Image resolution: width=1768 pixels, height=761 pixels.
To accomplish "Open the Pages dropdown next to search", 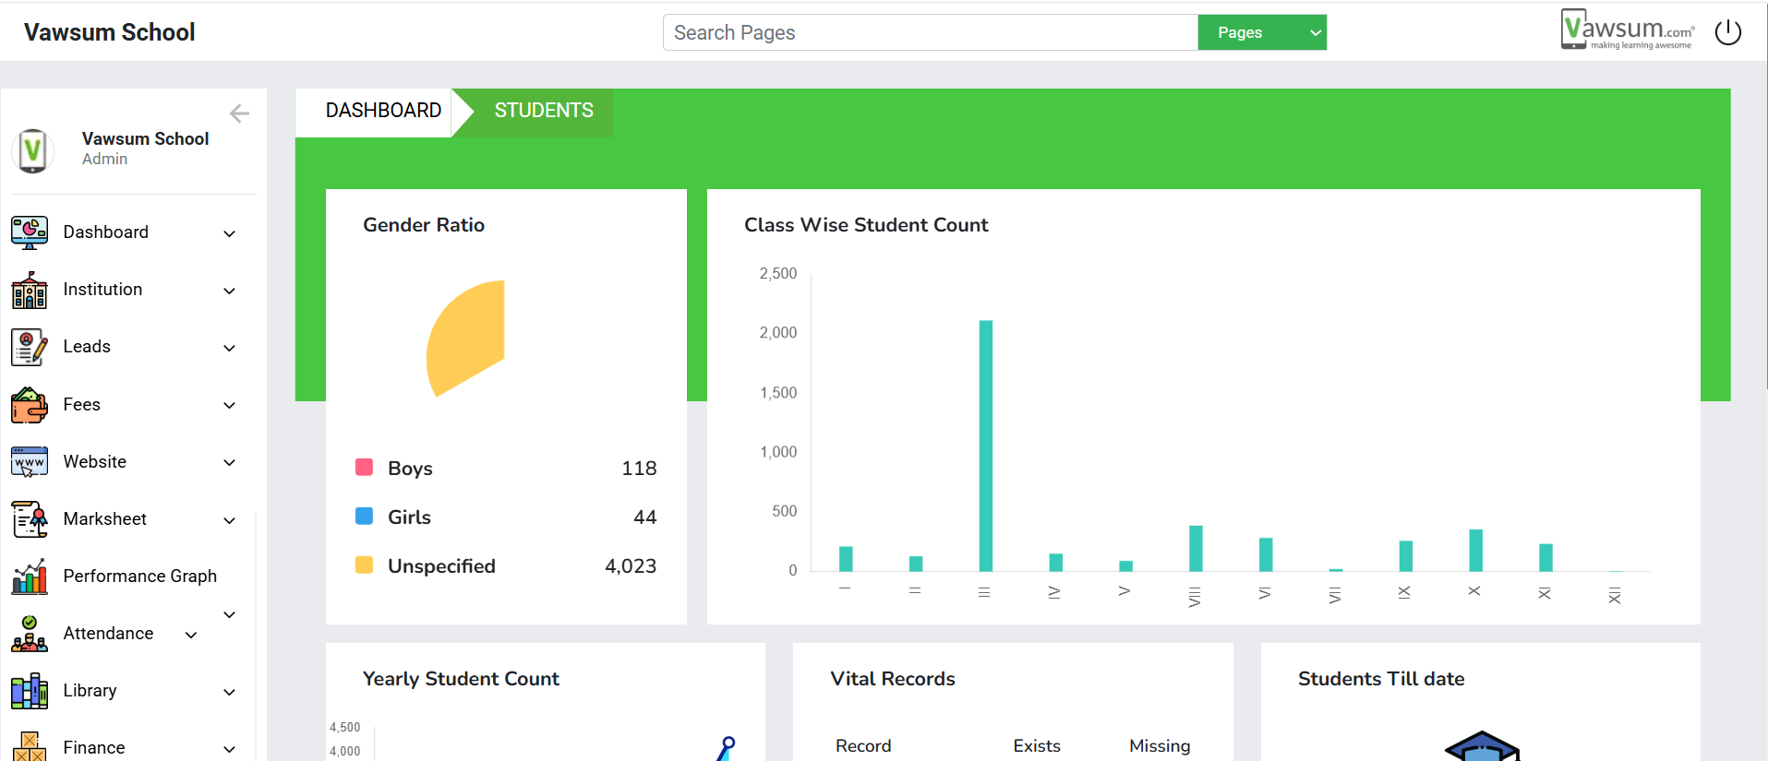I will (x=1261, y=32).
